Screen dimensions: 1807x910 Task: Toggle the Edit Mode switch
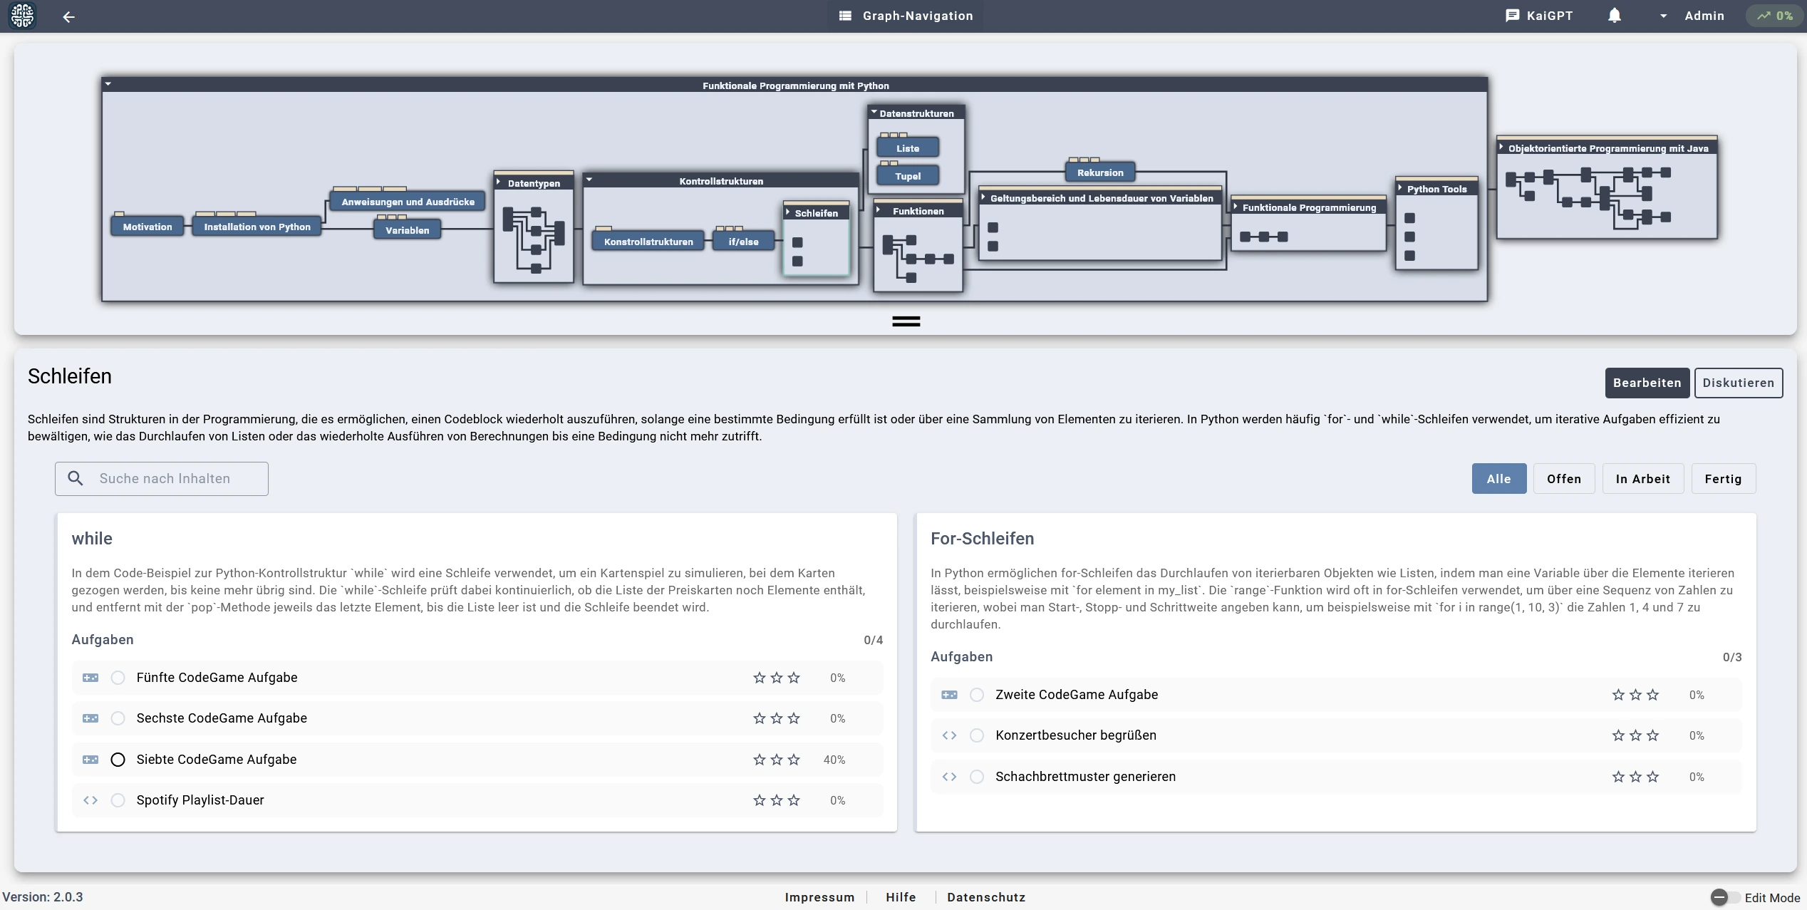[1724, 897]
